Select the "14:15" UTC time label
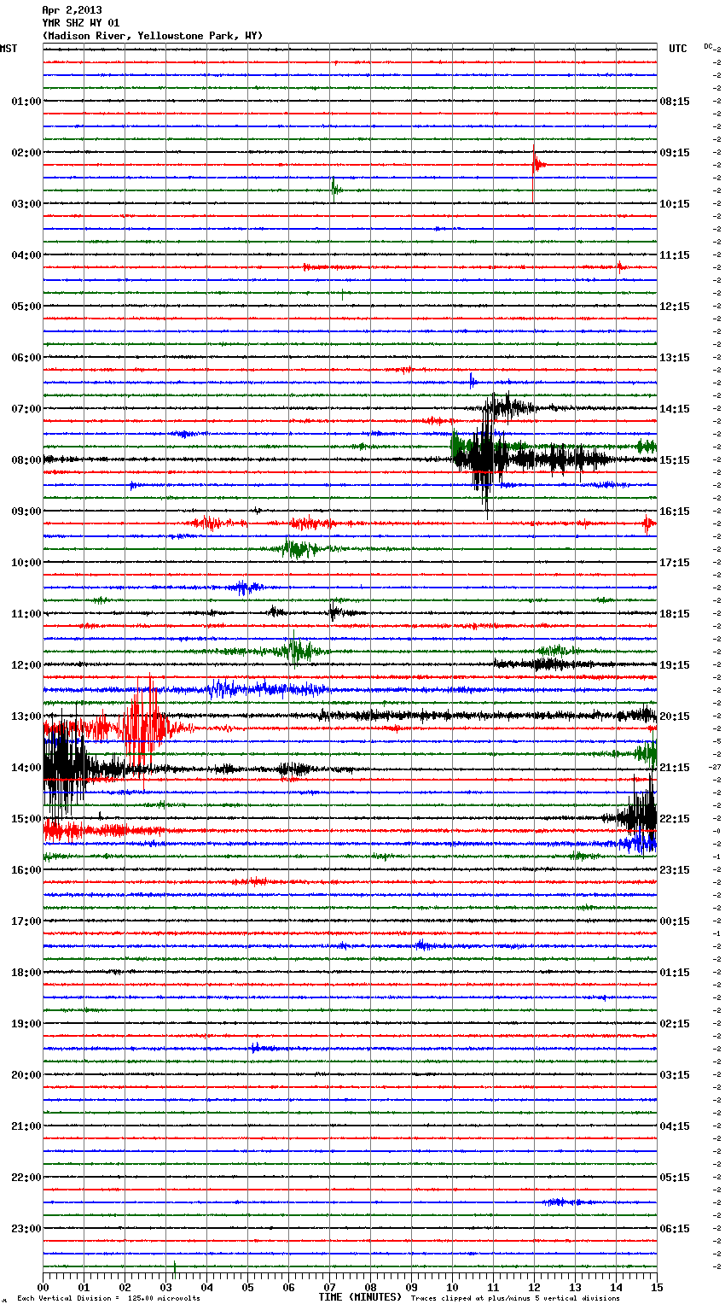725x1310 pixels. pyautogui.click(x=675, y=409)
